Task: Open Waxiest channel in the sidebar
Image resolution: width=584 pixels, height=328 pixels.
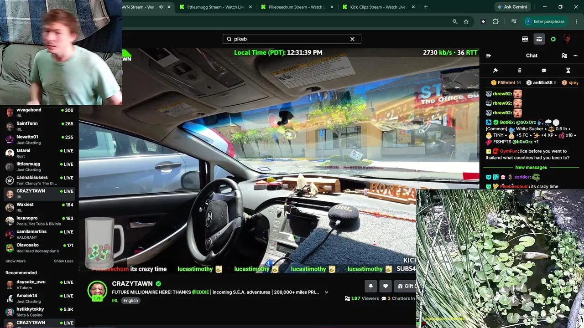Action: click(39, 207)
